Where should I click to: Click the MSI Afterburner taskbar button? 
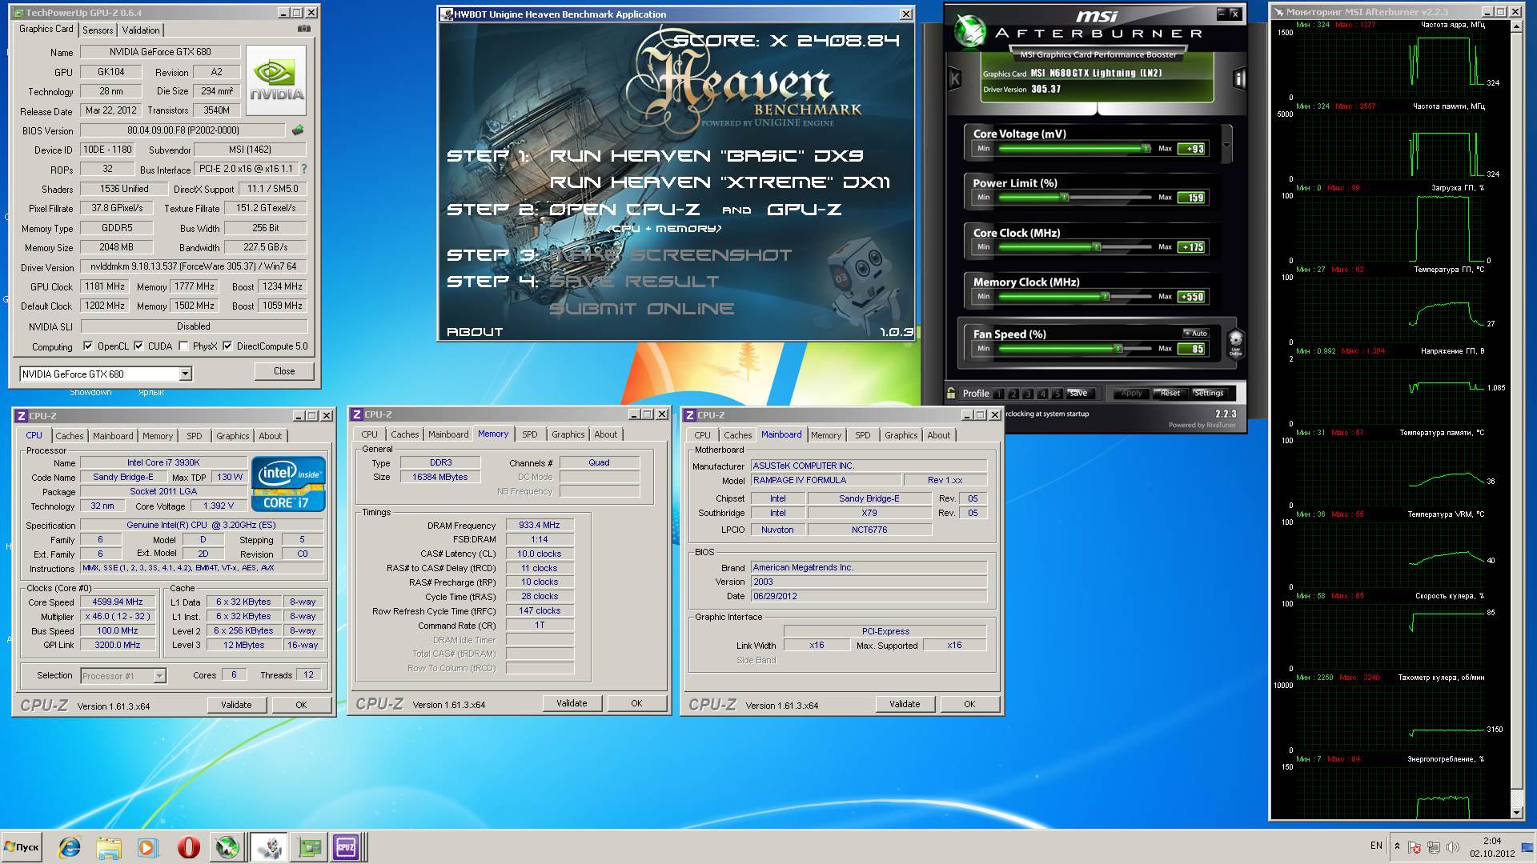click(227, 847)
